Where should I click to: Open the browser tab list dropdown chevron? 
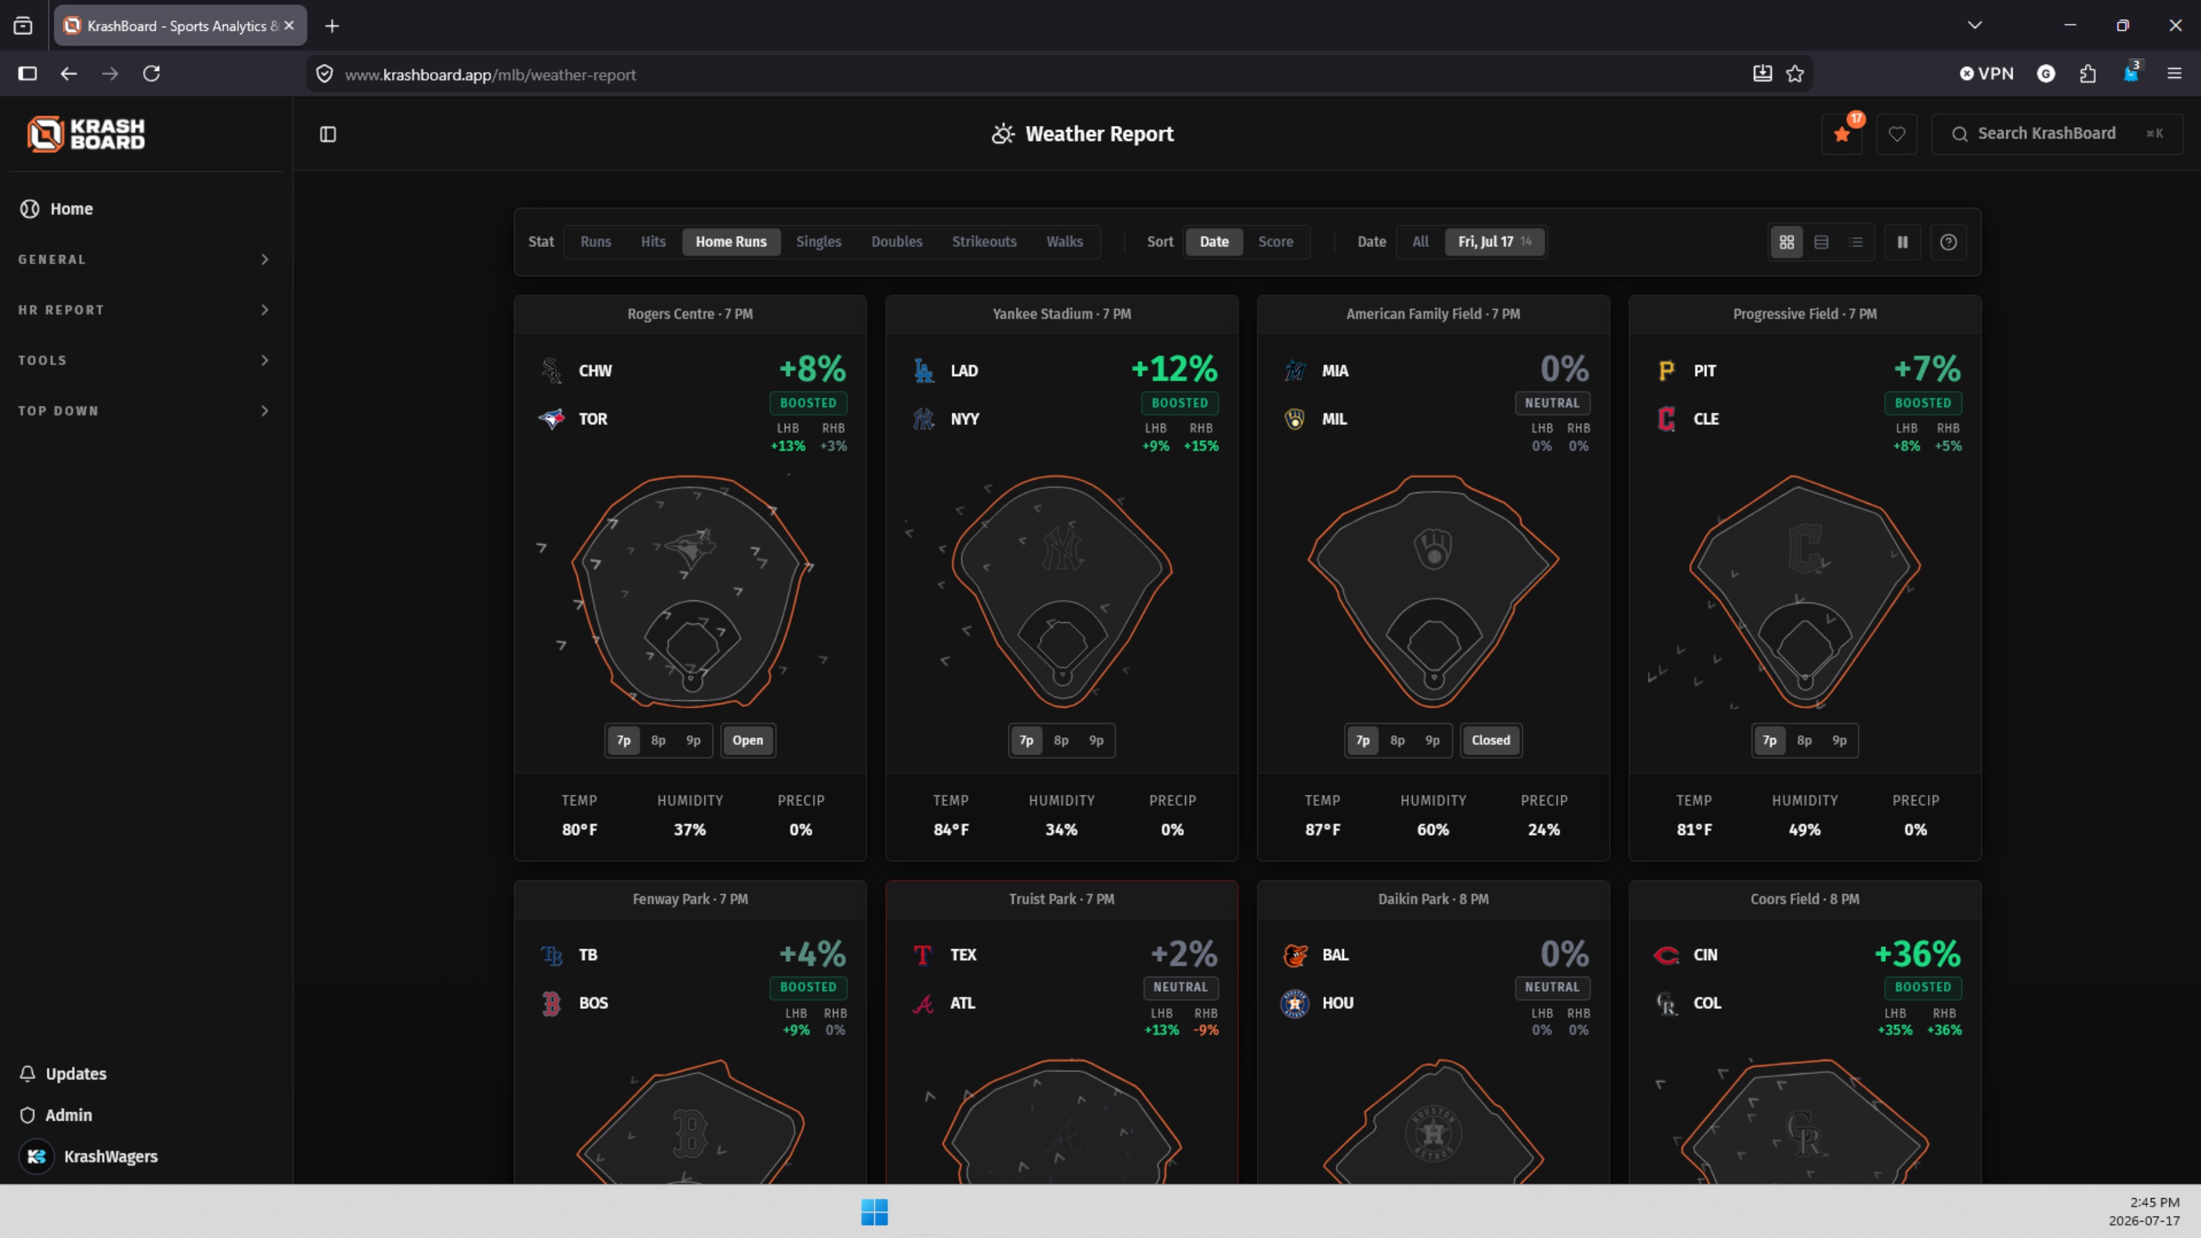[1975, 25]
